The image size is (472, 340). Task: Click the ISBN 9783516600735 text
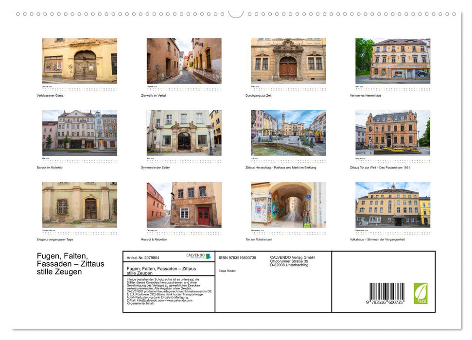(237, 257)
